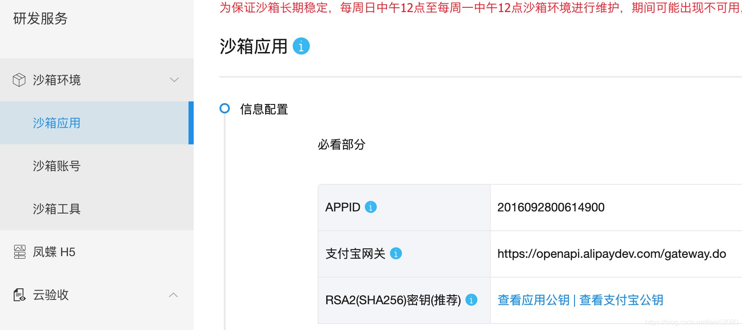Click the 支付宝网关 label text
Image resolution: width=742 pixels, height=330 pixels.
(356, 254)
